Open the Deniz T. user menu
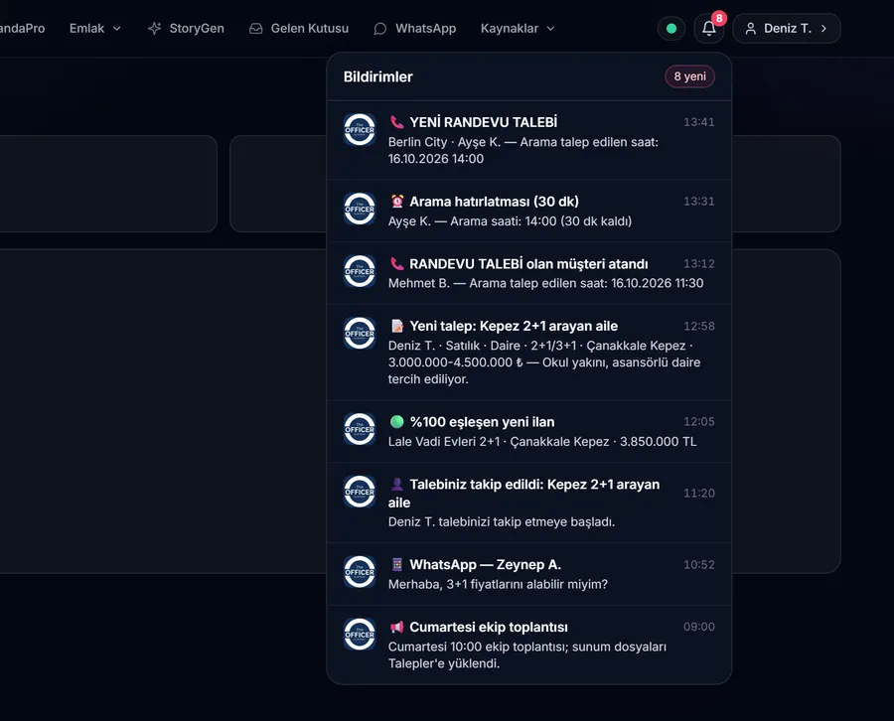The height and width of the screenshot is (721, 894). [x=787, y=29]
